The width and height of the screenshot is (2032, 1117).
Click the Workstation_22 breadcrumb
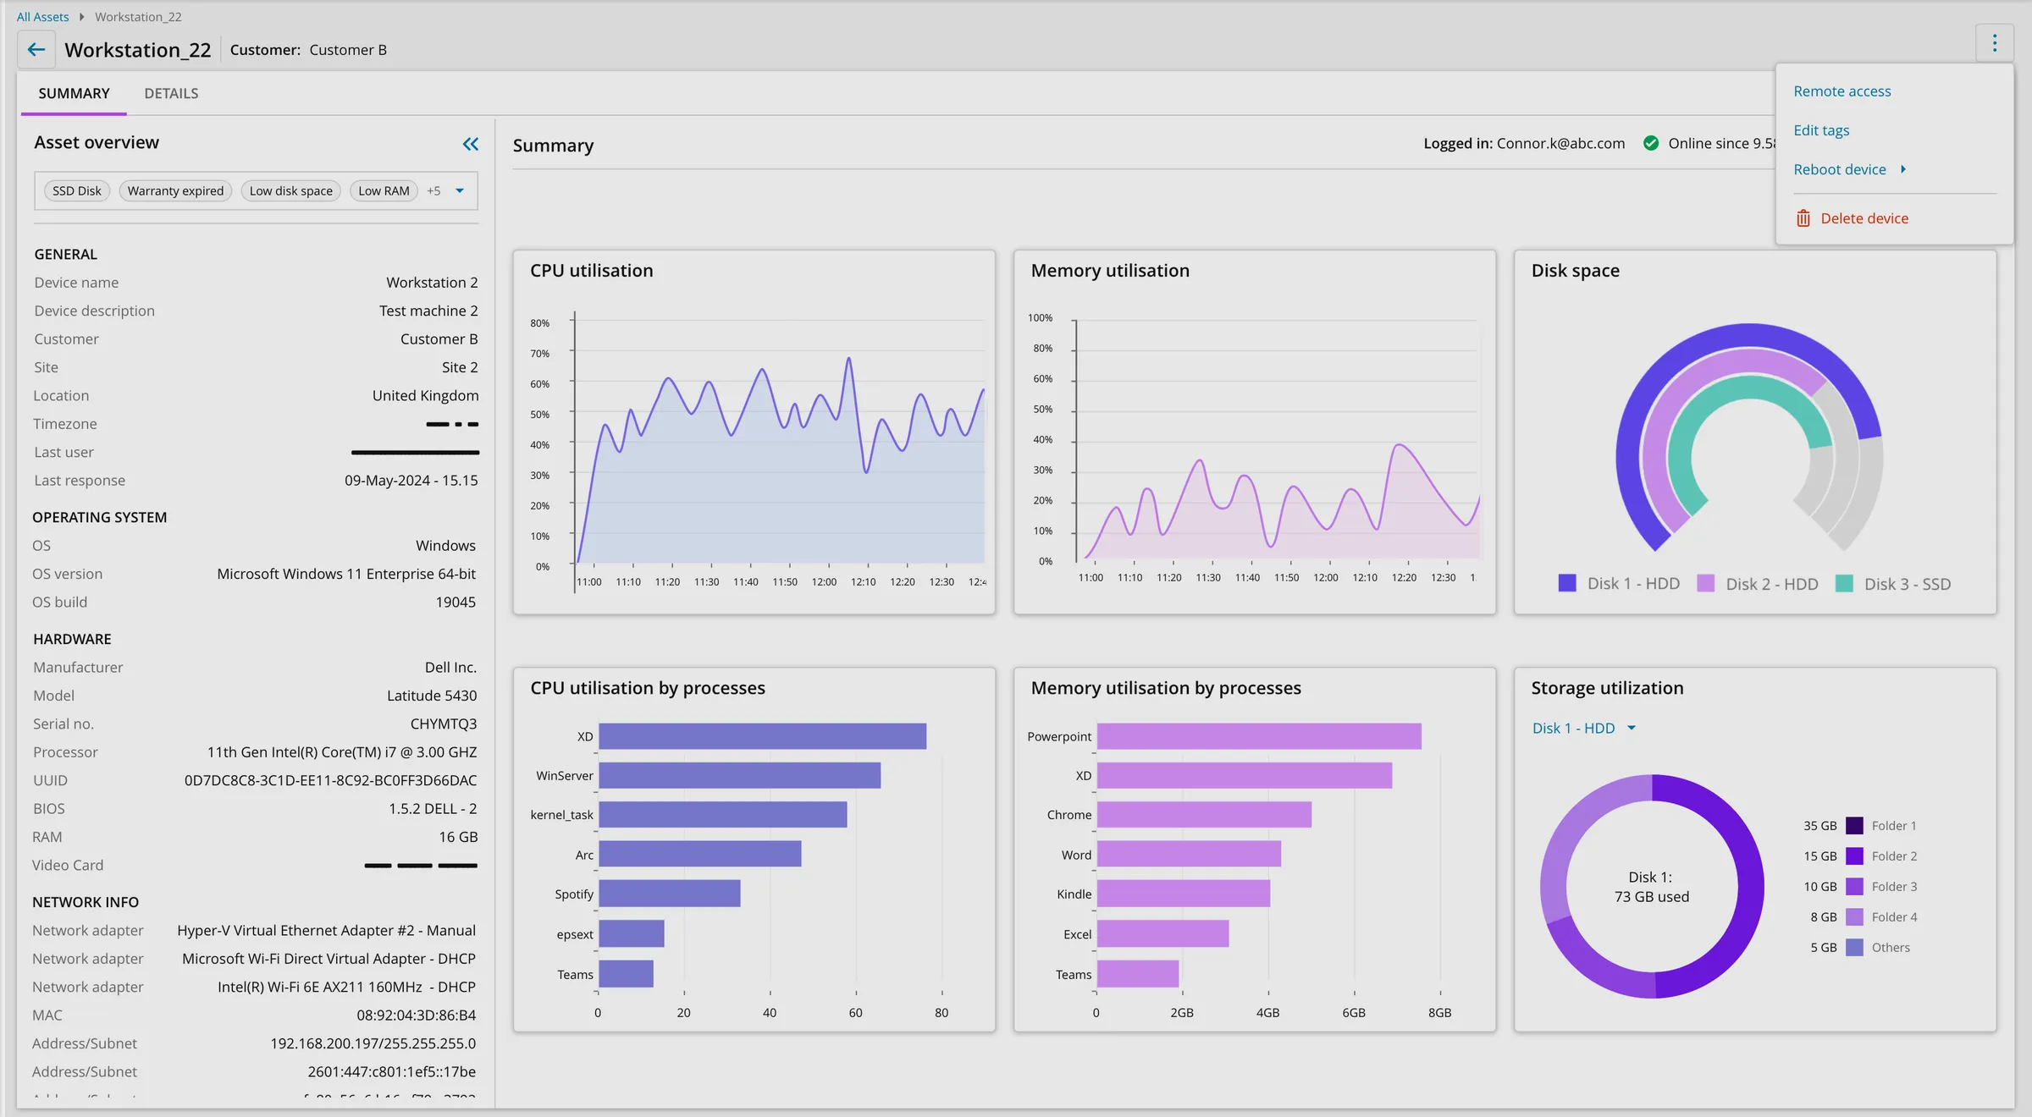pos(138,17)
